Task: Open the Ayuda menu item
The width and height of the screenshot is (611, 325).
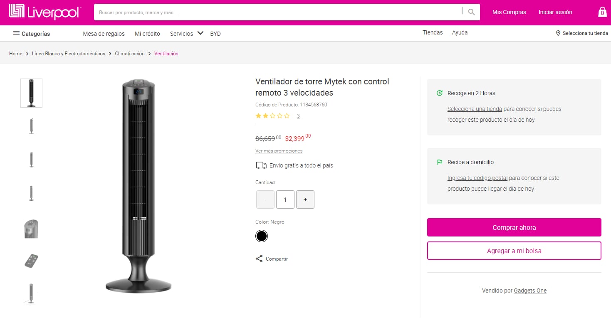Action: tap(460, 32)
